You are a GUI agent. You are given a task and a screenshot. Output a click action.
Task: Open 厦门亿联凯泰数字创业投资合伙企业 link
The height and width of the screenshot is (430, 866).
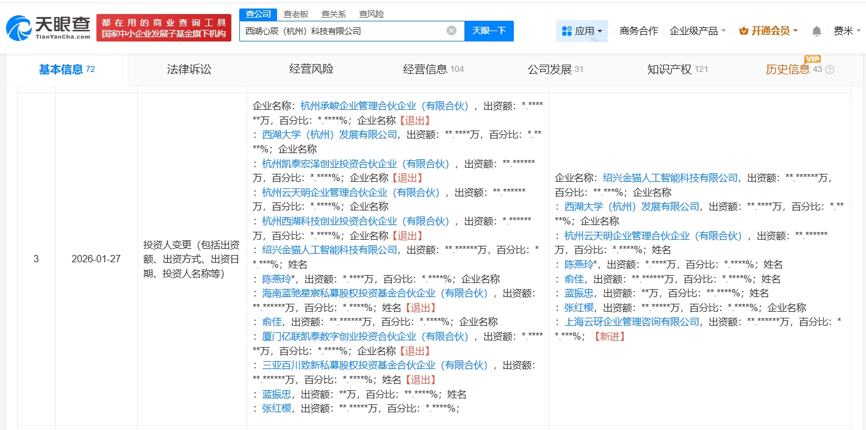point(365,336)
